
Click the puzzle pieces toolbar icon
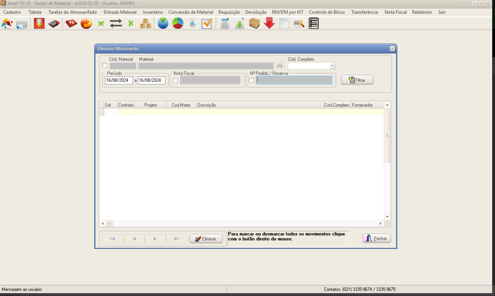point(7,24)
